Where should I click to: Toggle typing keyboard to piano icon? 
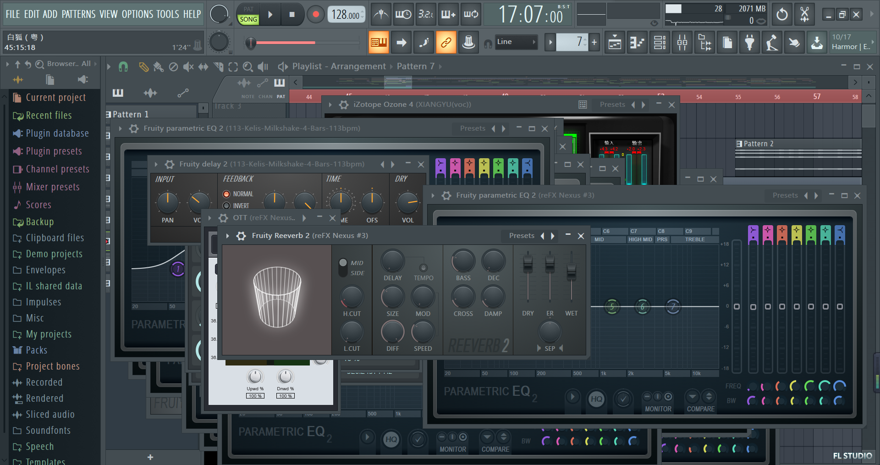[x=379, y=43]
